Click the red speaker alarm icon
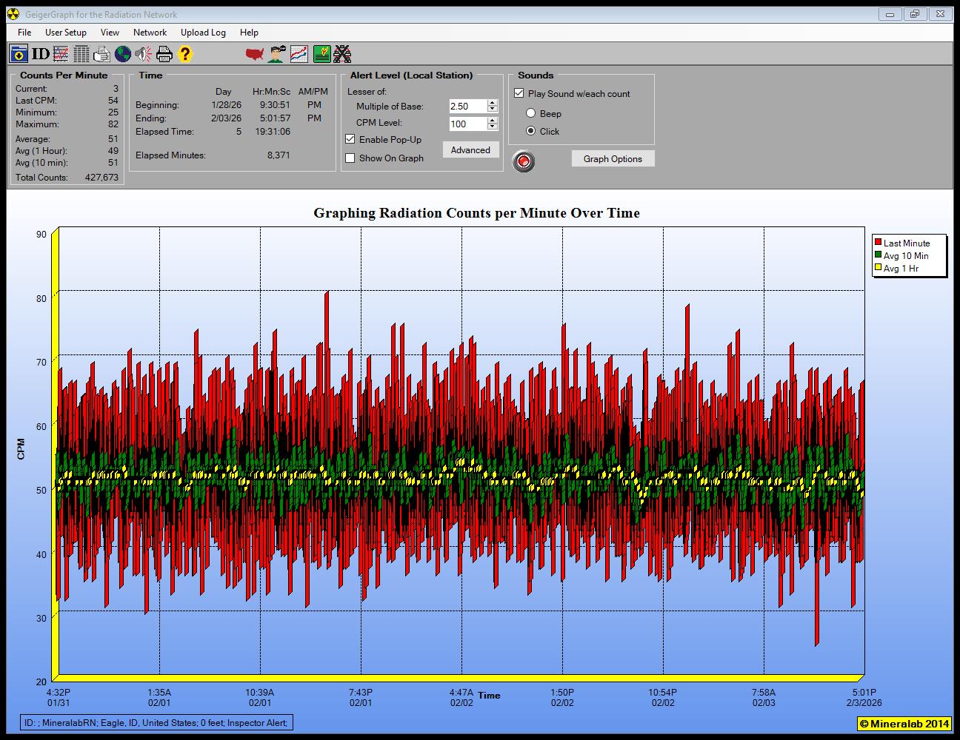 coord(144,54)
